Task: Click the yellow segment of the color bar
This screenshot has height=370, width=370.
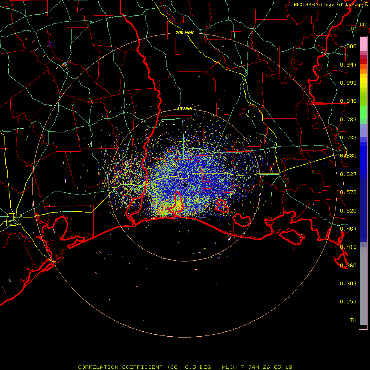Action: tap(363, 81)
